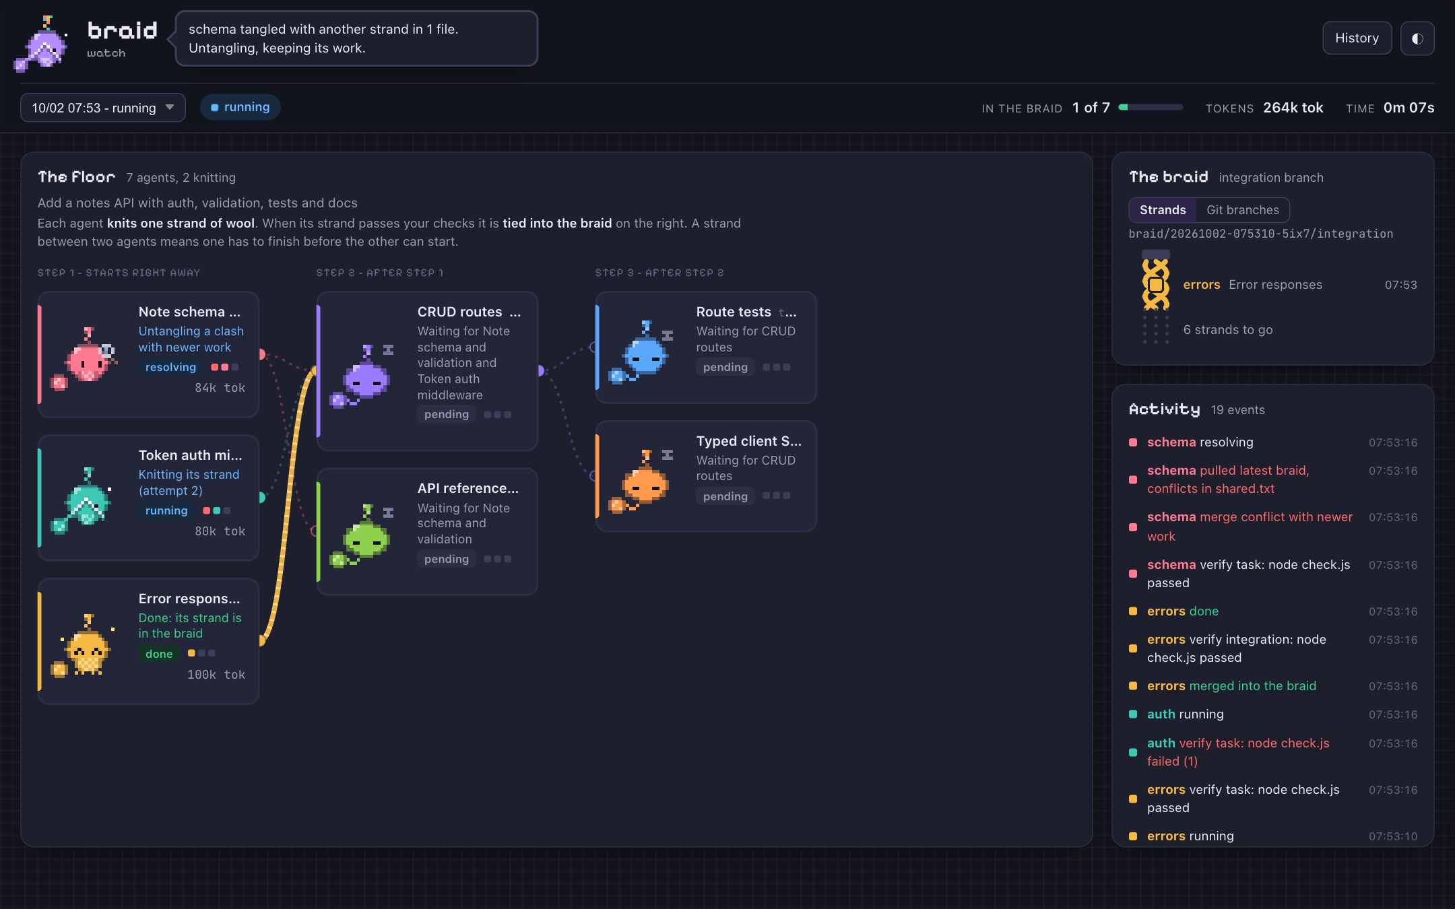Screen dimensions: 1455x909
Task: Click the dotted pending strands icon
Action: tap(1156, 330)
